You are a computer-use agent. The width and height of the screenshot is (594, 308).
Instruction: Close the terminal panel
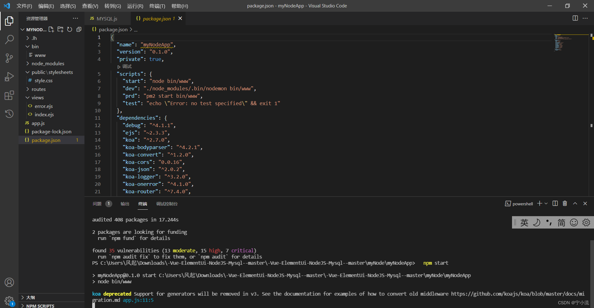[585, 203]
